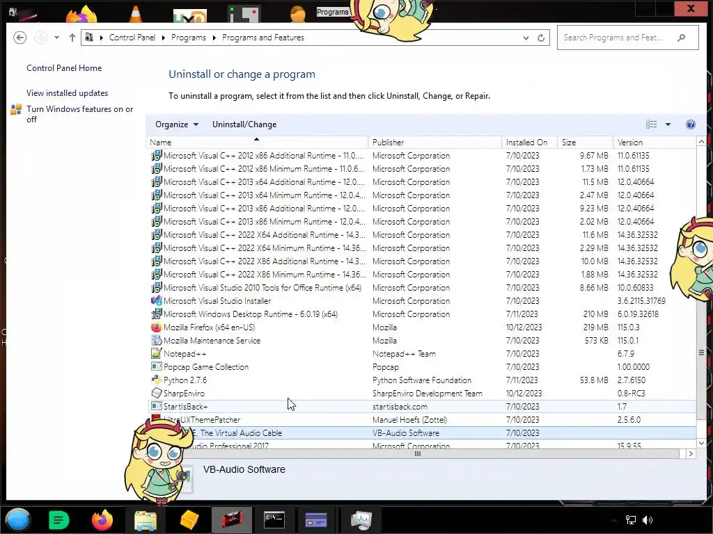Image resolution: width=713 pixels, height=534 pixels.
Task: Go up one folder level
Action: click(x=72, y=38)
